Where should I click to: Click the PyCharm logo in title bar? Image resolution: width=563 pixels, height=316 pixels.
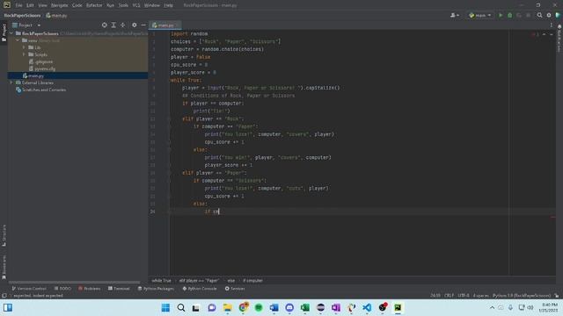[7, 5]
